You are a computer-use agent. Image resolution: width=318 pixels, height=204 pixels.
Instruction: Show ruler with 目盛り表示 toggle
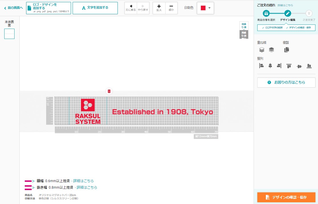[244, 26]
